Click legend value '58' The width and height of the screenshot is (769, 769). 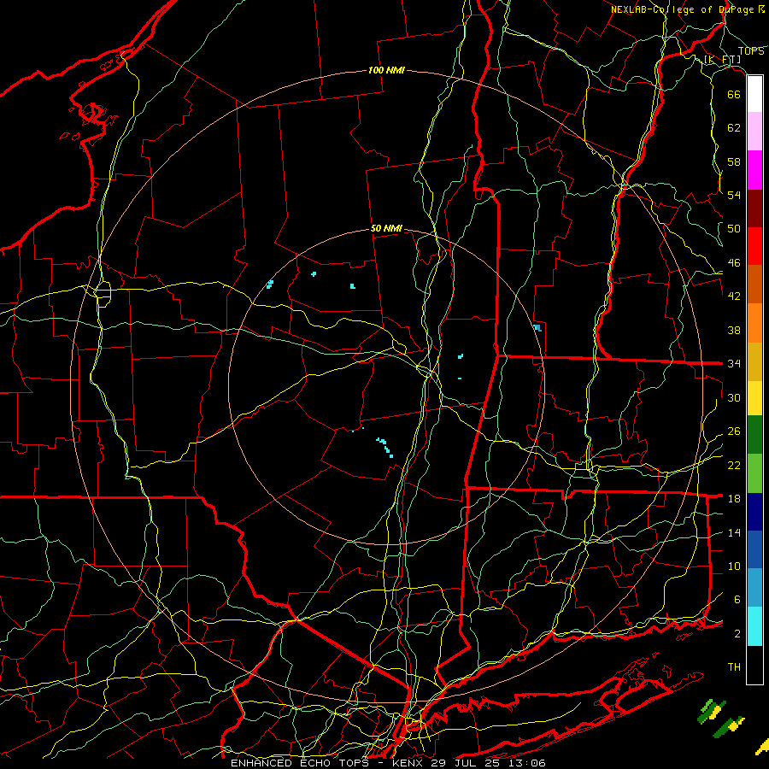[734, 161]
